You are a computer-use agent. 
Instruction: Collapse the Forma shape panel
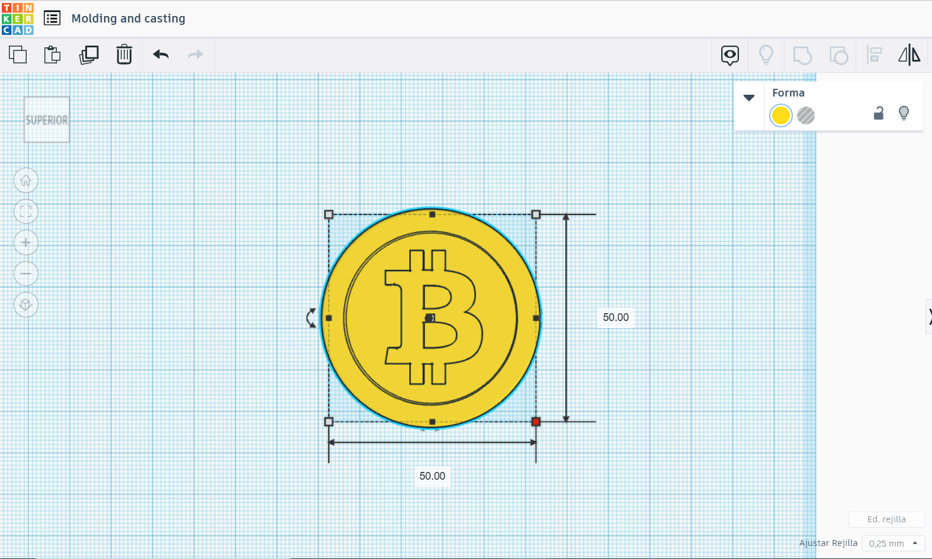click(749, 98)
